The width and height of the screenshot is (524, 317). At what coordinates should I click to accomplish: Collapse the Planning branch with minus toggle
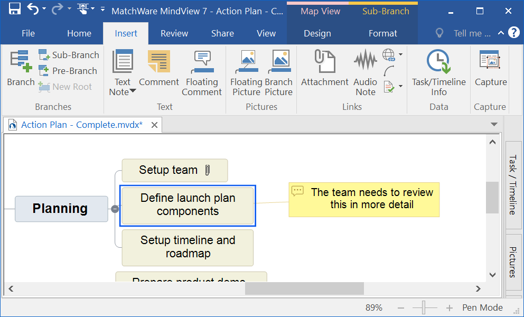(115, 209)
